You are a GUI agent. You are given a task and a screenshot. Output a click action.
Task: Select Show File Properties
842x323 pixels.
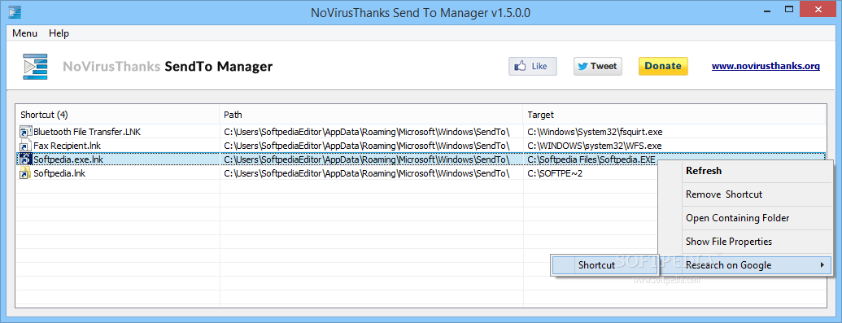click(745, 242)
